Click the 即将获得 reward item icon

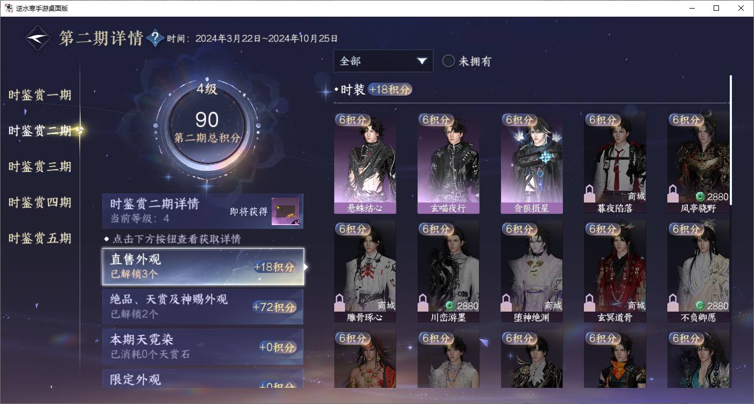coord(285,212)
